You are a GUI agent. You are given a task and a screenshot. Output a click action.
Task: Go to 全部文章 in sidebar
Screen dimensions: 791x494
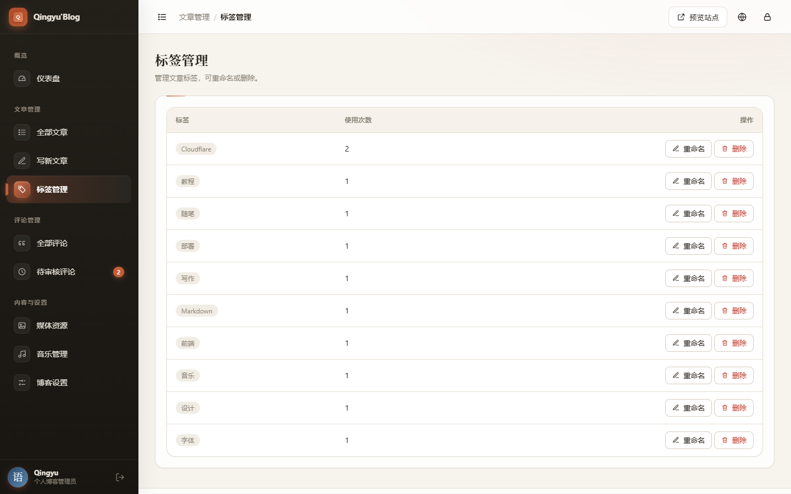point(69,132)
